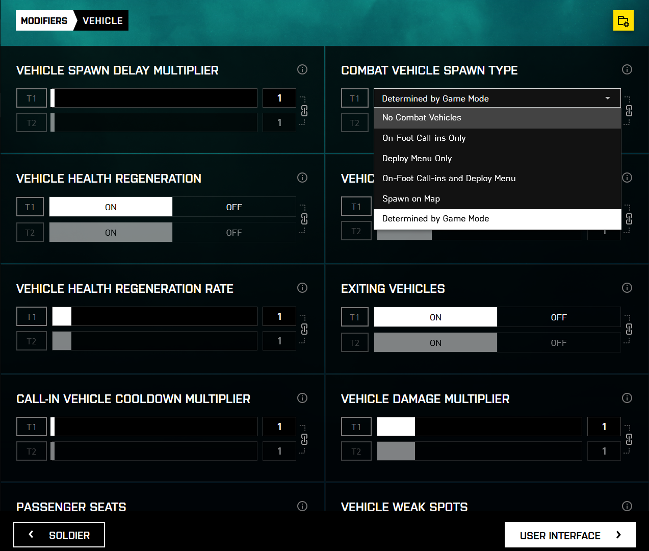Show info for Vehicle Health Regeneration
This screenshot has height=551, width=649.
pos(302,178)
